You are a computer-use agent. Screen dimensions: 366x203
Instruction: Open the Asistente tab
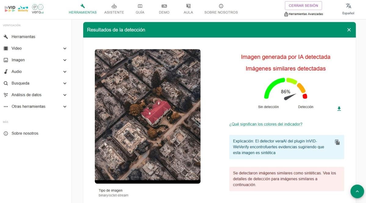pos(114,9)
